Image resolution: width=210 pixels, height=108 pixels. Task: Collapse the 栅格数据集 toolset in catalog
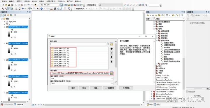tap(157, 40)
